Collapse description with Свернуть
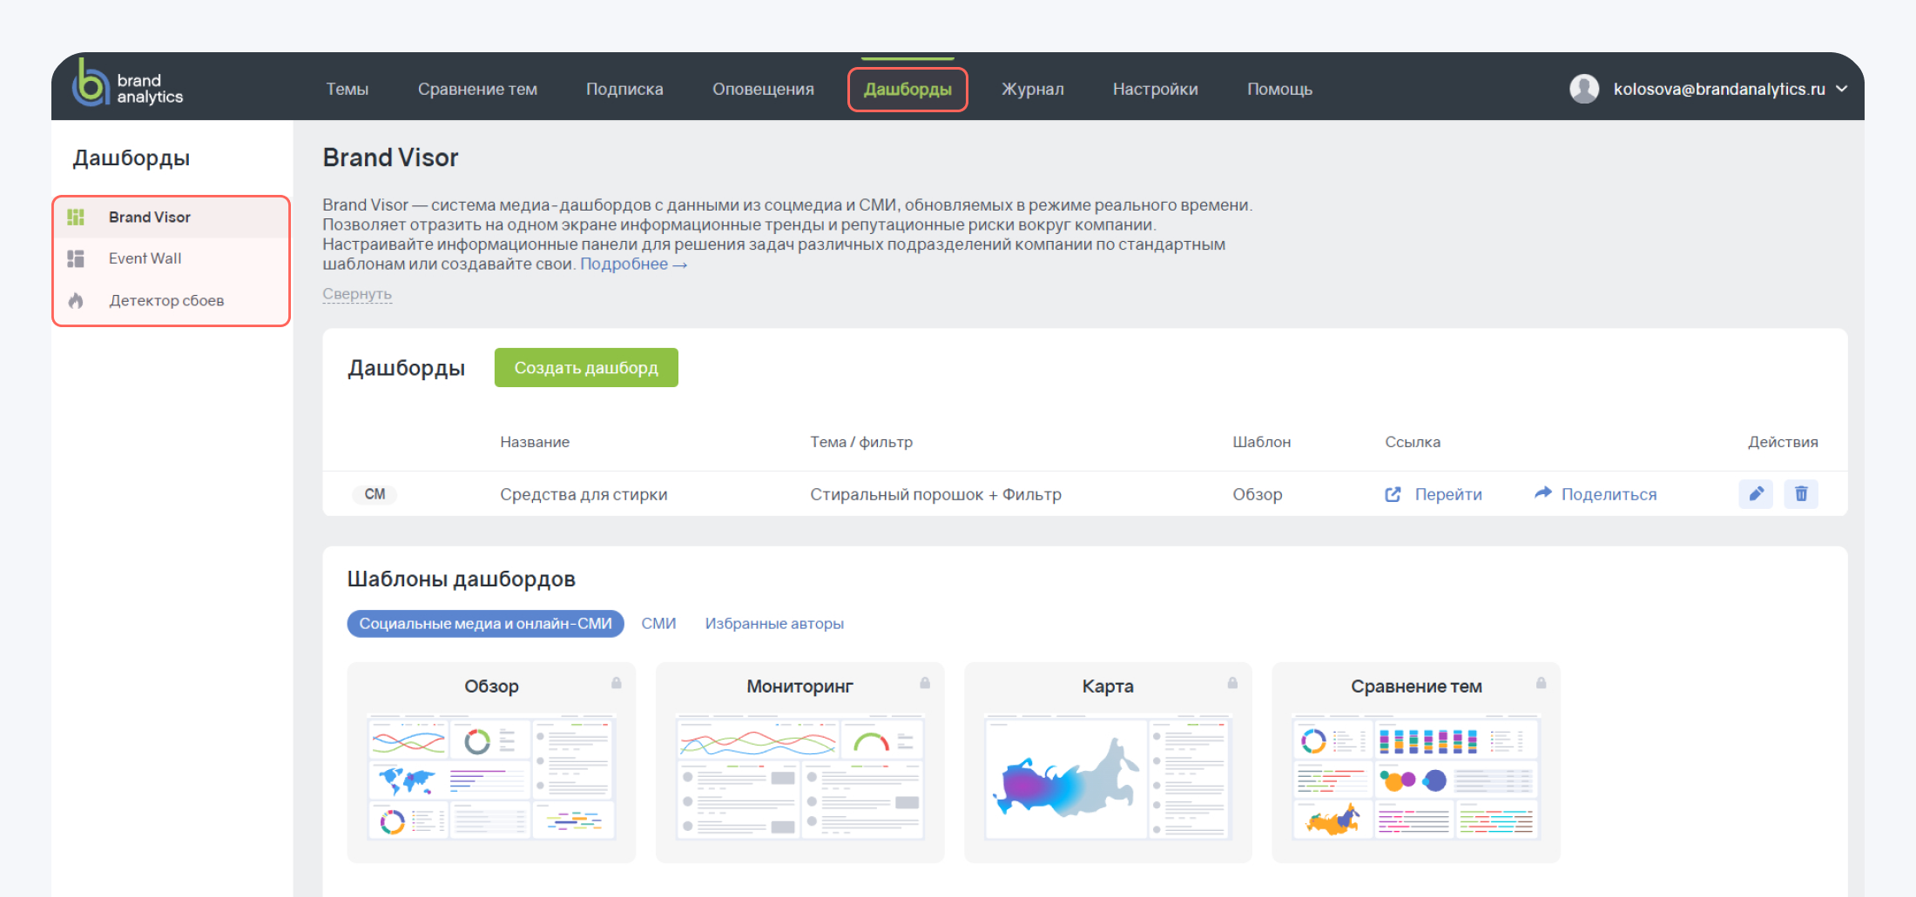 357,293
